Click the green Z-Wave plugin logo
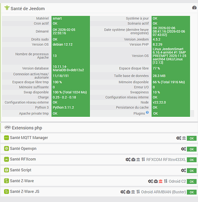The image size is (198, 202). click(x=6, y=181)
